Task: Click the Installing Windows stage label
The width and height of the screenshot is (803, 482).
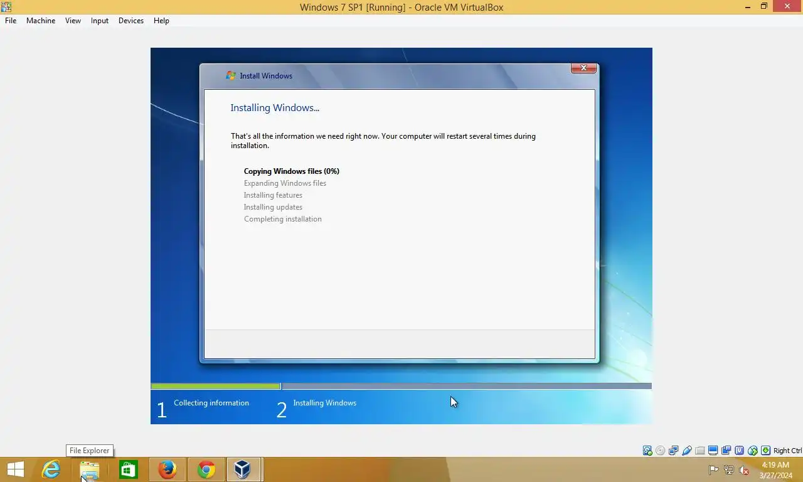Action: coord(324,403)
